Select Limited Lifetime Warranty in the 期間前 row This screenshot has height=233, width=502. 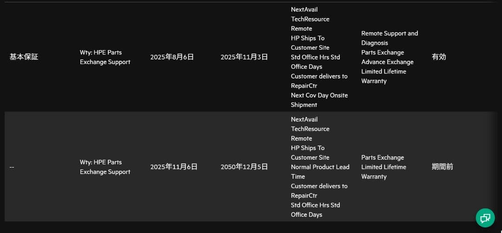[x=383, y=172]
